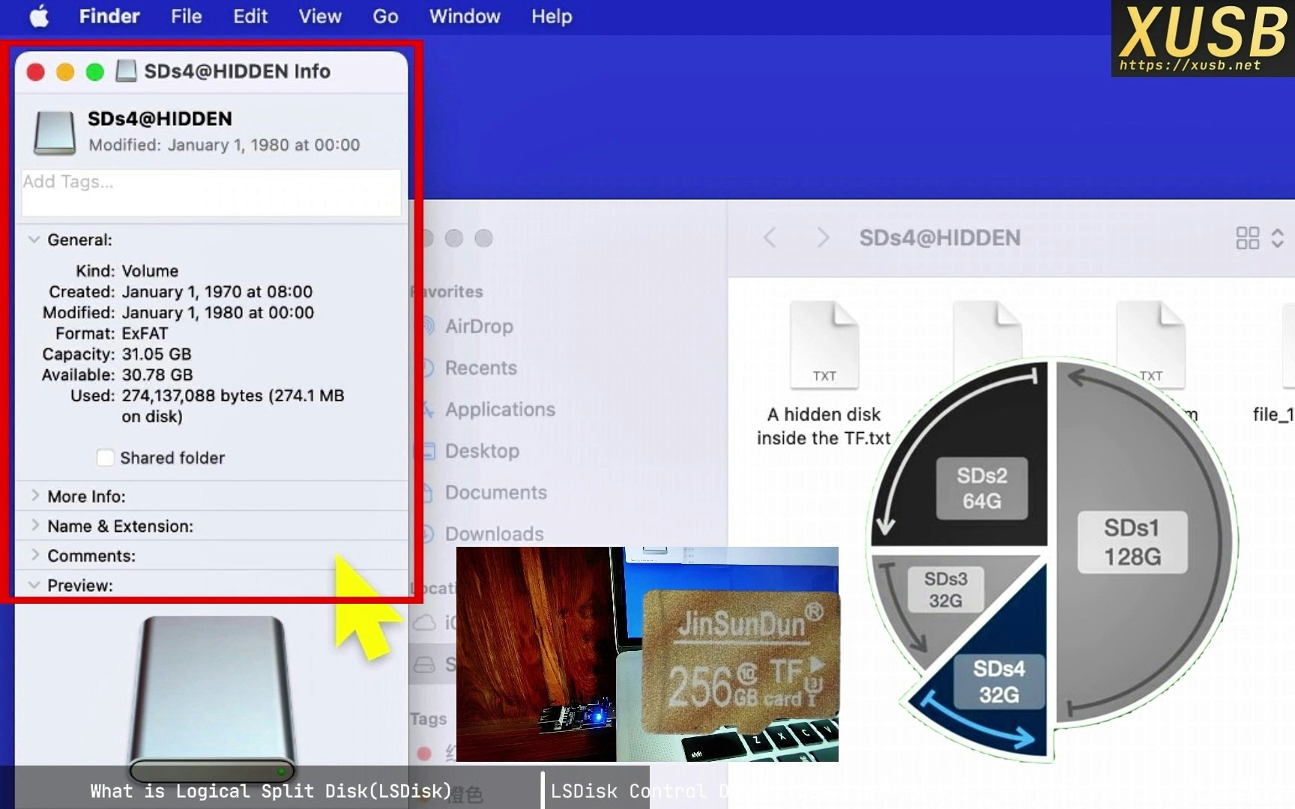Switch to grid view in Finder toolbar

pos(1249,237)
